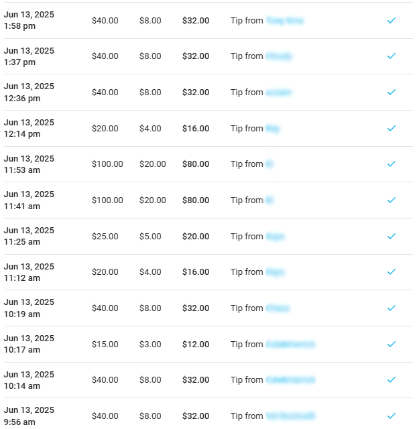This screenshot has width=419, height=429.
Task: Open the tipper name in the 1:58 pm row
Action: [285, 21]
